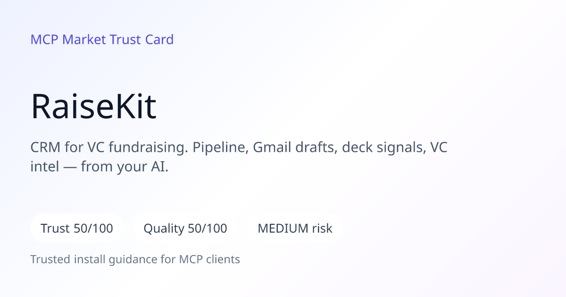
Task: Click the MEDIUM risk badge
Action: pyautogui.click(x=295, y=229)
